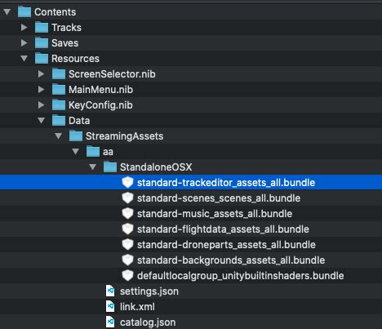Screen dimensions: 382x329
Task: Click the Tracks folder icon
Action: click(x=42, y=27)
